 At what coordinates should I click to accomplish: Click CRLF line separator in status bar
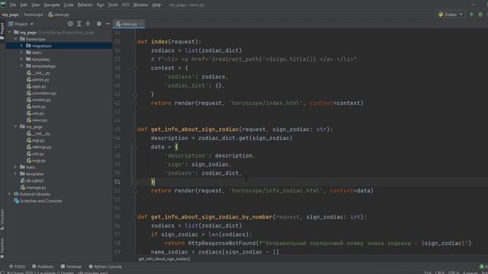(x=439, y=272)
